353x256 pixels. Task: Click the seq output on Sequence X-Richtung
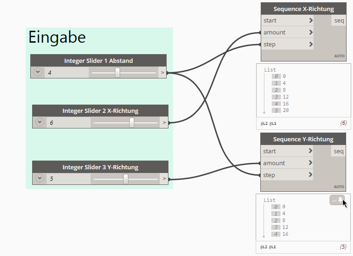click(339, 21)
